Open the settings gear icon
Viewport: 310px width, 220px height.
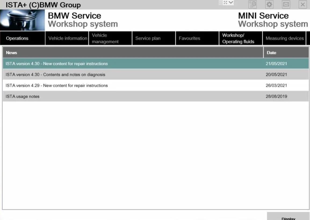pyautogui.click(x=269, y=4)
